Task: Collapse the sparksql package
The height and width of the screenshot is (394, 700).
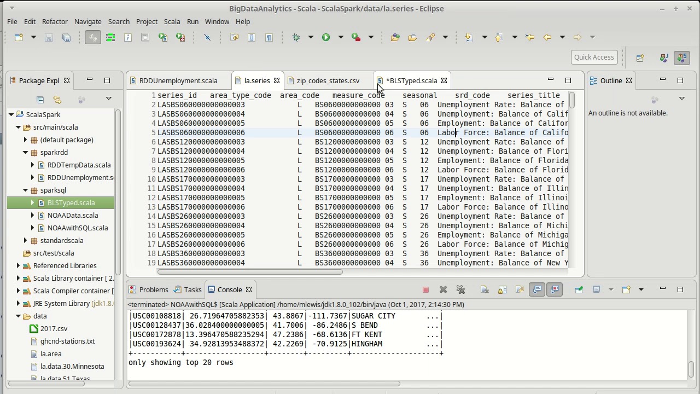Action: coord(25,190)
